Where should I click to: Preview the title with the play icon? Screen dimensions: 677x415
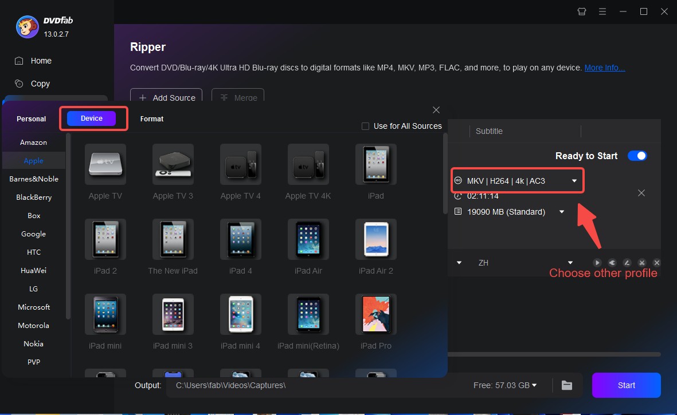(597, 262)
